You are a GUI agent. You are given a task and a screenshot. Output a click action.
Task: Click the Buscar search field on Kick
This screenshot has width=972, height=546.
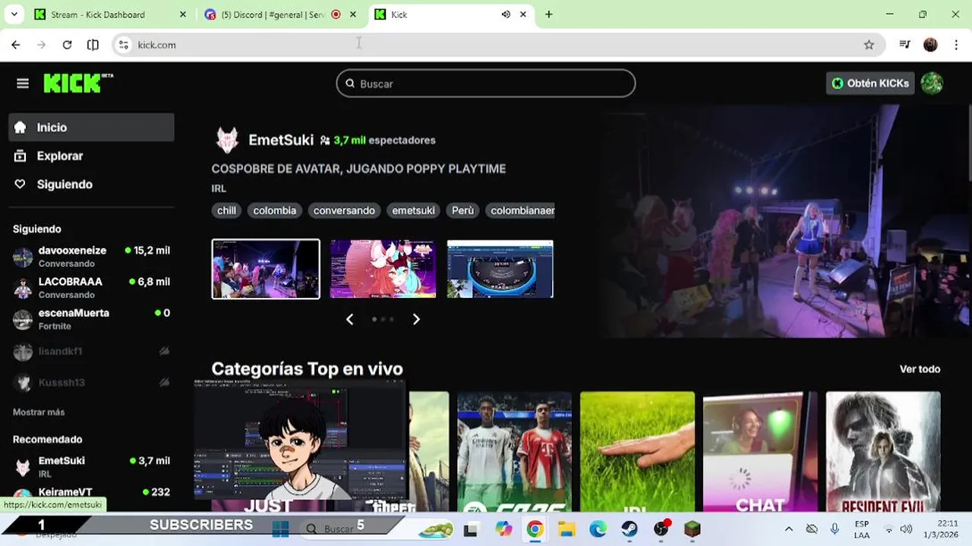click(x=486, y=83)
